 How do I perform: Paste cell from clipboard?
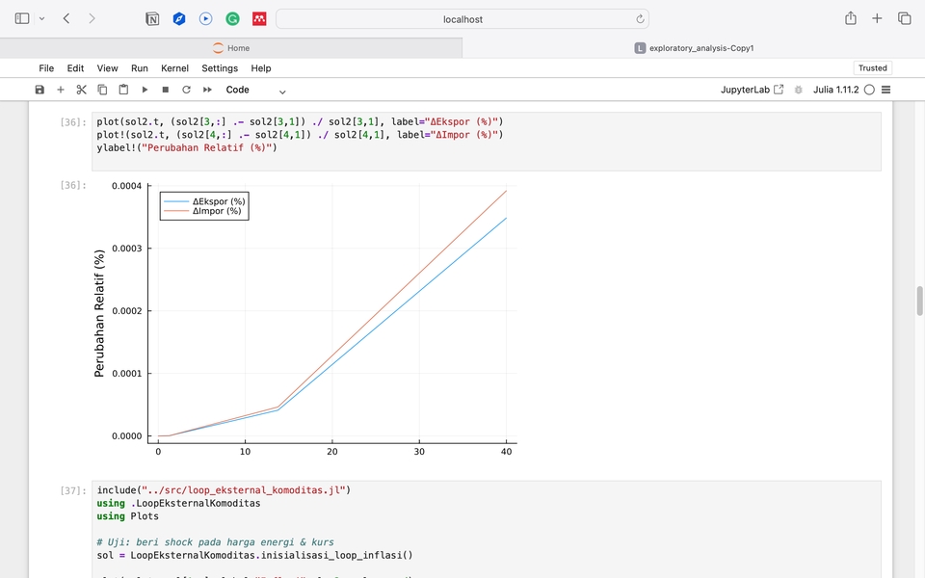123,90
